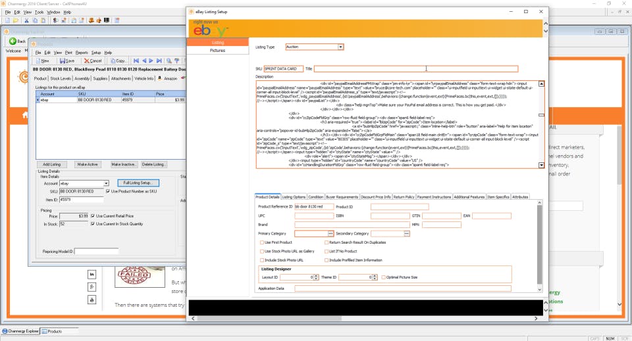Enable Optimal Picture Size checkbox

[x=383, y=277]
